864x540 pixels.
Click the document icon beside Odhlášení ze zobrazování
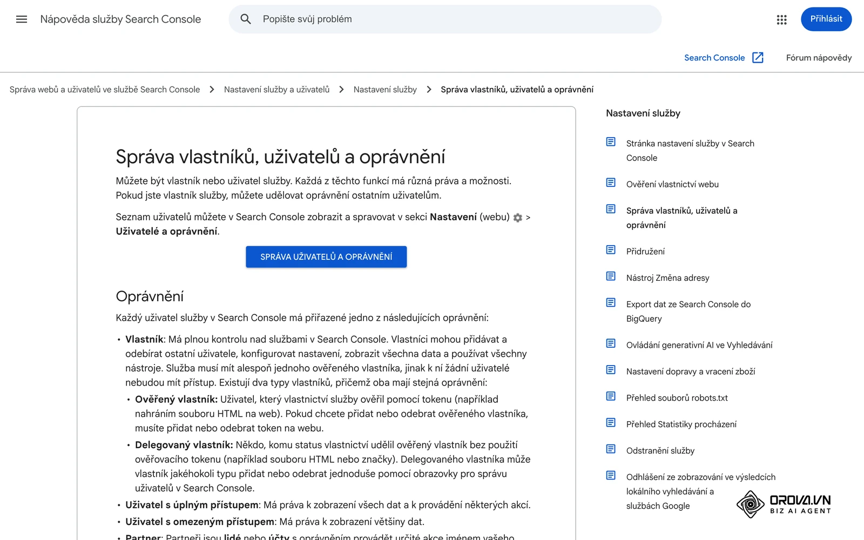coord(611,475)
